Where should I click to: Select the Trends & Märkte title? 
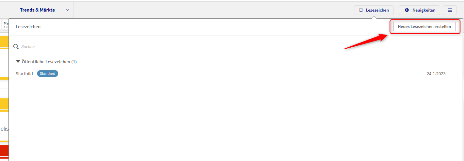tap(37, 10)
